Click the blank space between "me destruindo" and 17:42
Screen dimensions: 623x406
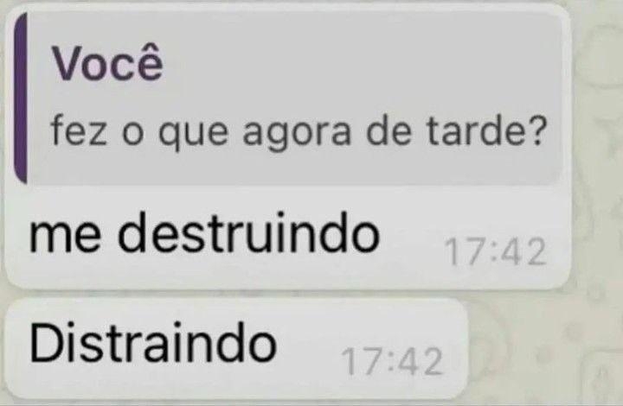tap(412, 238)
